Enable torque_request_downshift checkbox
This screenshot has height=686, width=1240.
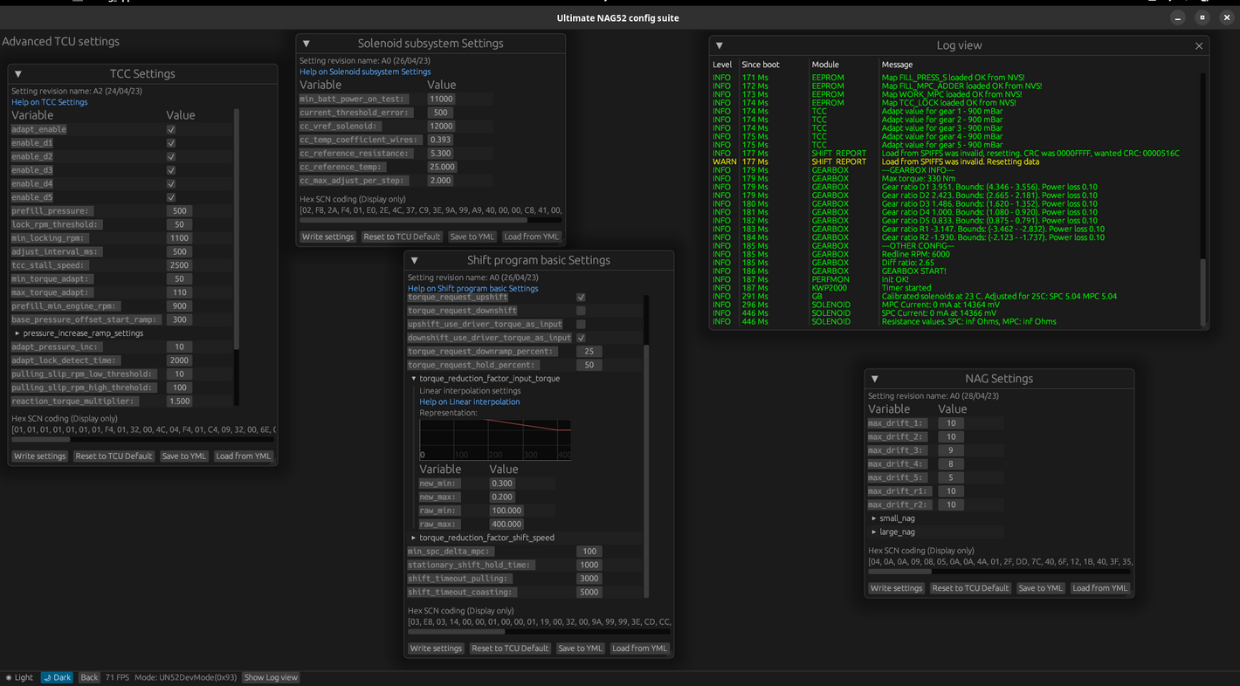coord(581,311)
